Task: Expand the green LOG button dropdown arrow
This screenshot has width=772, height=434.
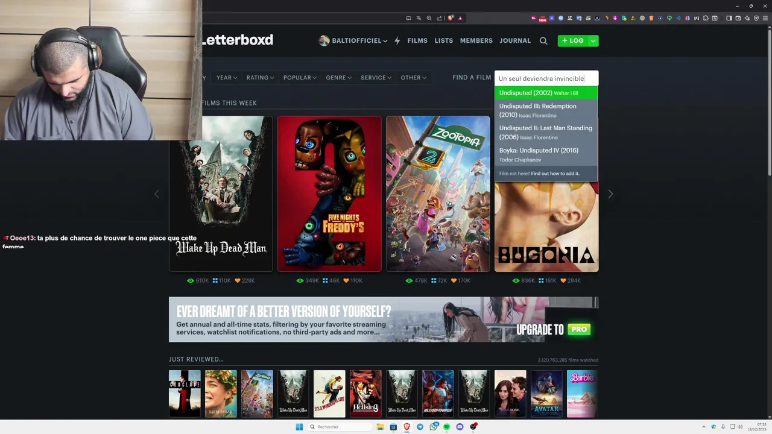Action: pyautogui.click(x=593, y=40)
